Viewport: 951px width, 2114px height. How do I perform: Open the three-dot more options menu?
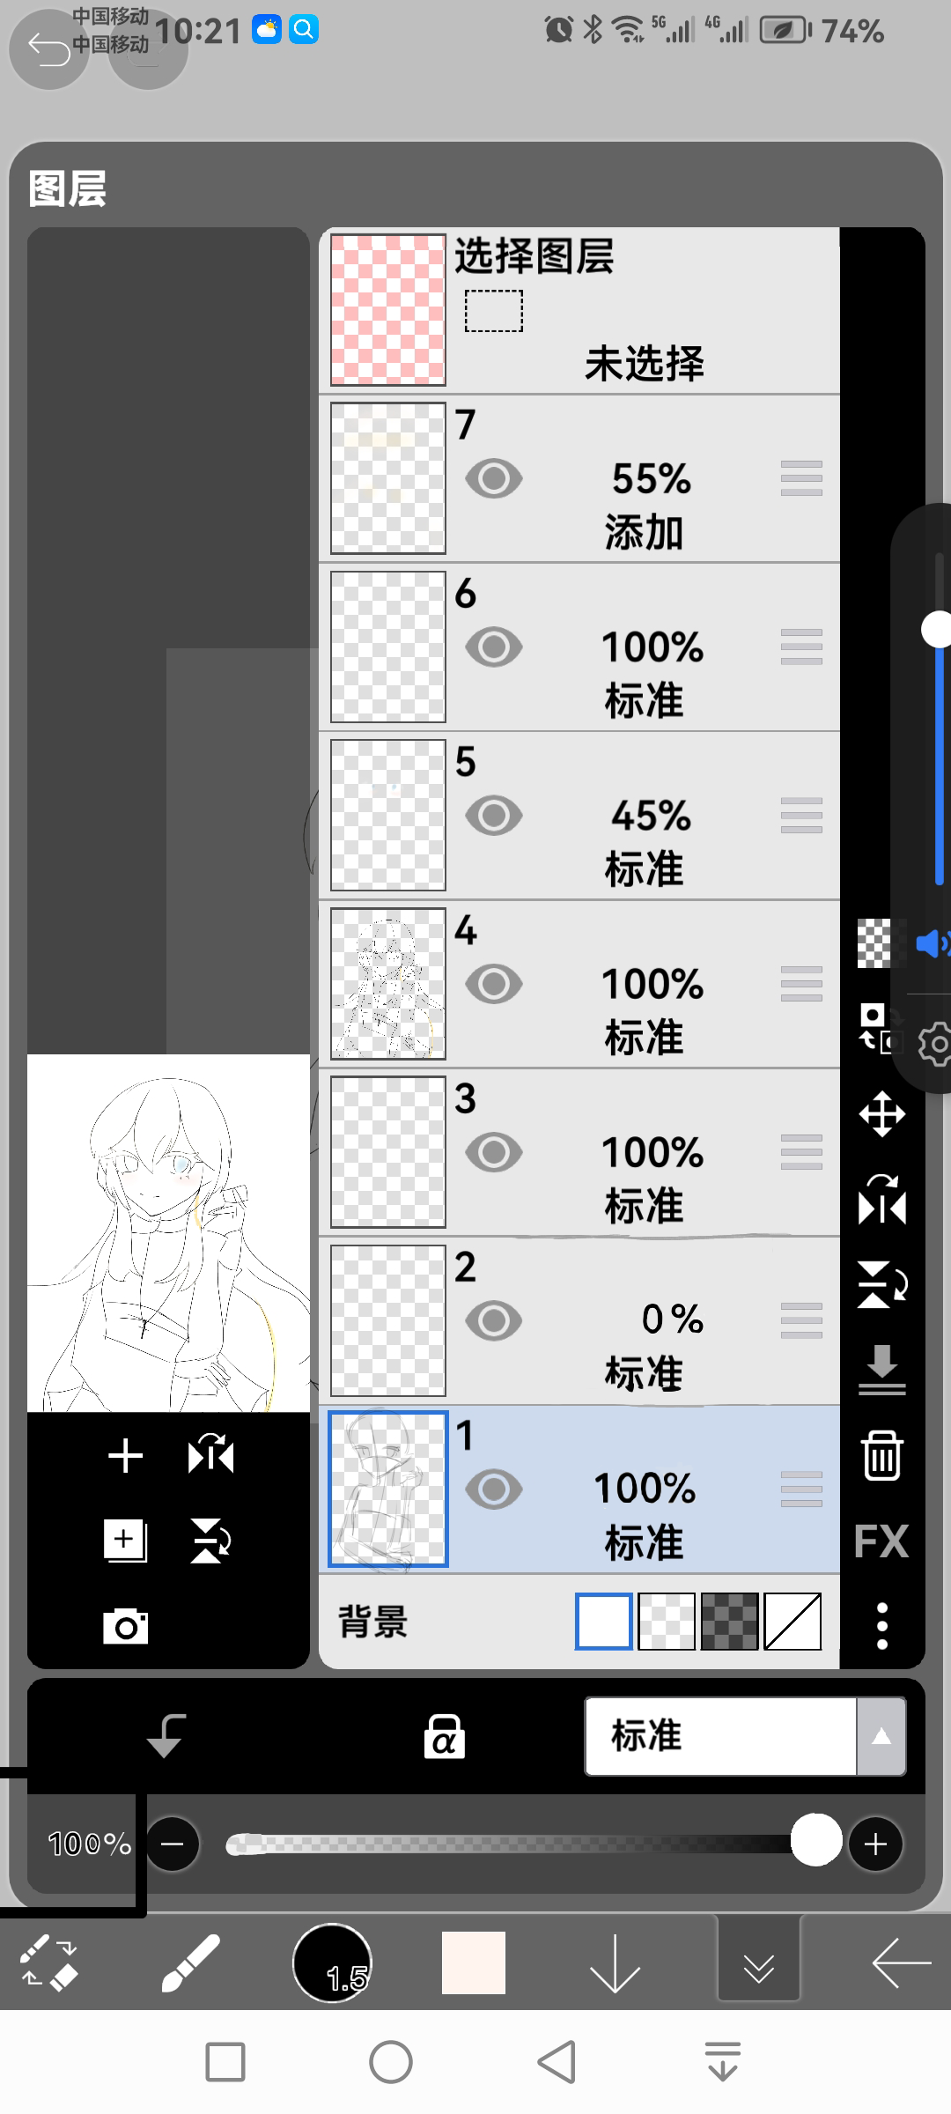(x=881, y=1626)
